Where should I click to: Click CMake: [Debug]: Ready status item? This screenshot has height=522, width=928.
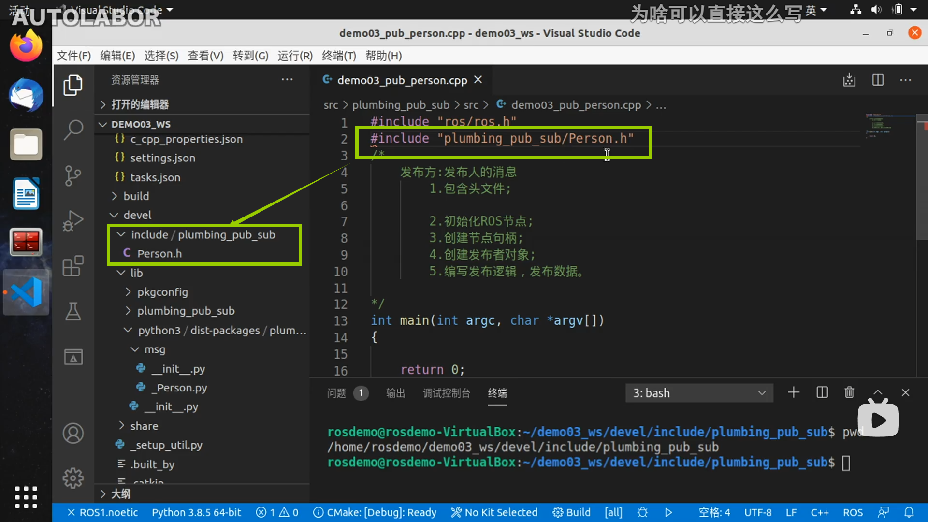coord(375,512)
